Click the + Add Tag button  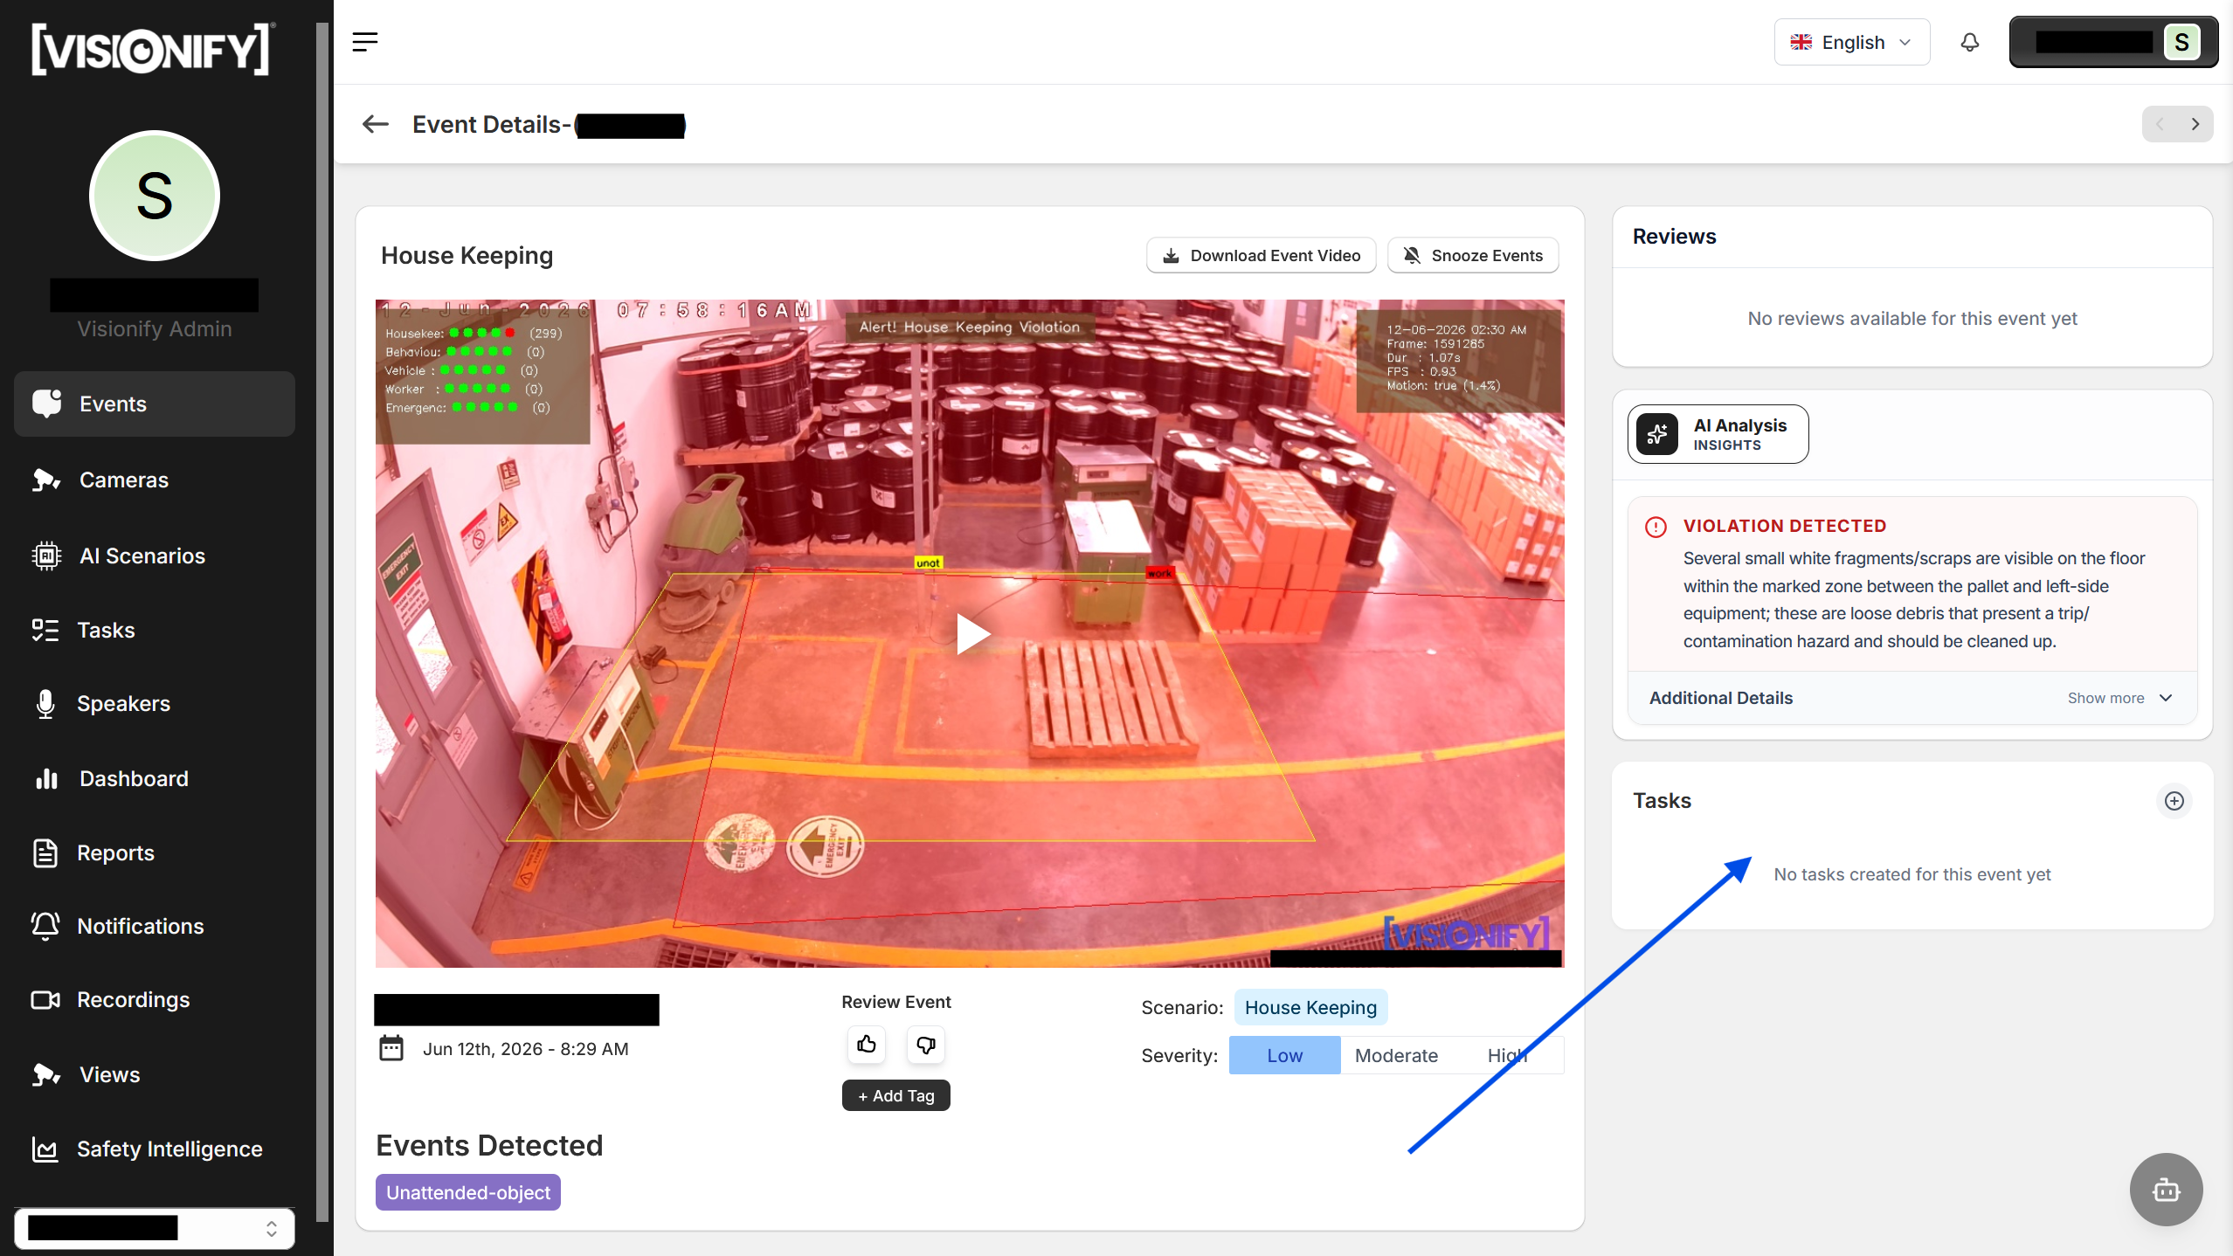(895, 1095)
